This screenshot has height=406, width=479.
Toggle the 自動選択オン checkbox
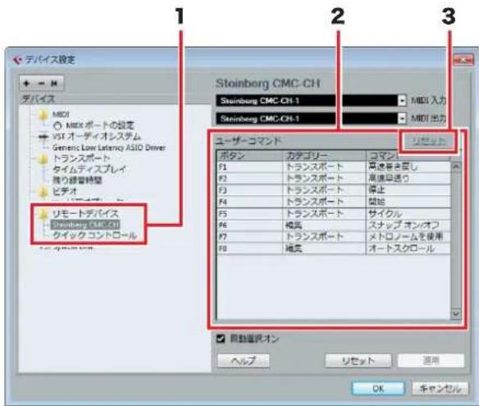(221, 339)
